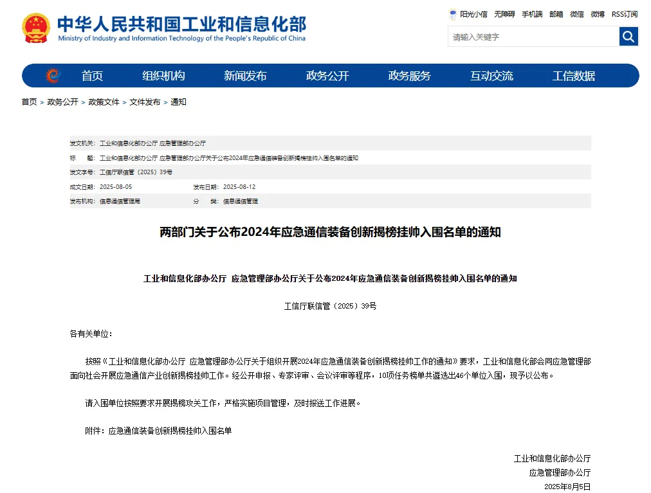Image resolution: width=651 pixels, height=493 pixels.
Task: Click the 阳光小信 robot icon
Action: 453,13
